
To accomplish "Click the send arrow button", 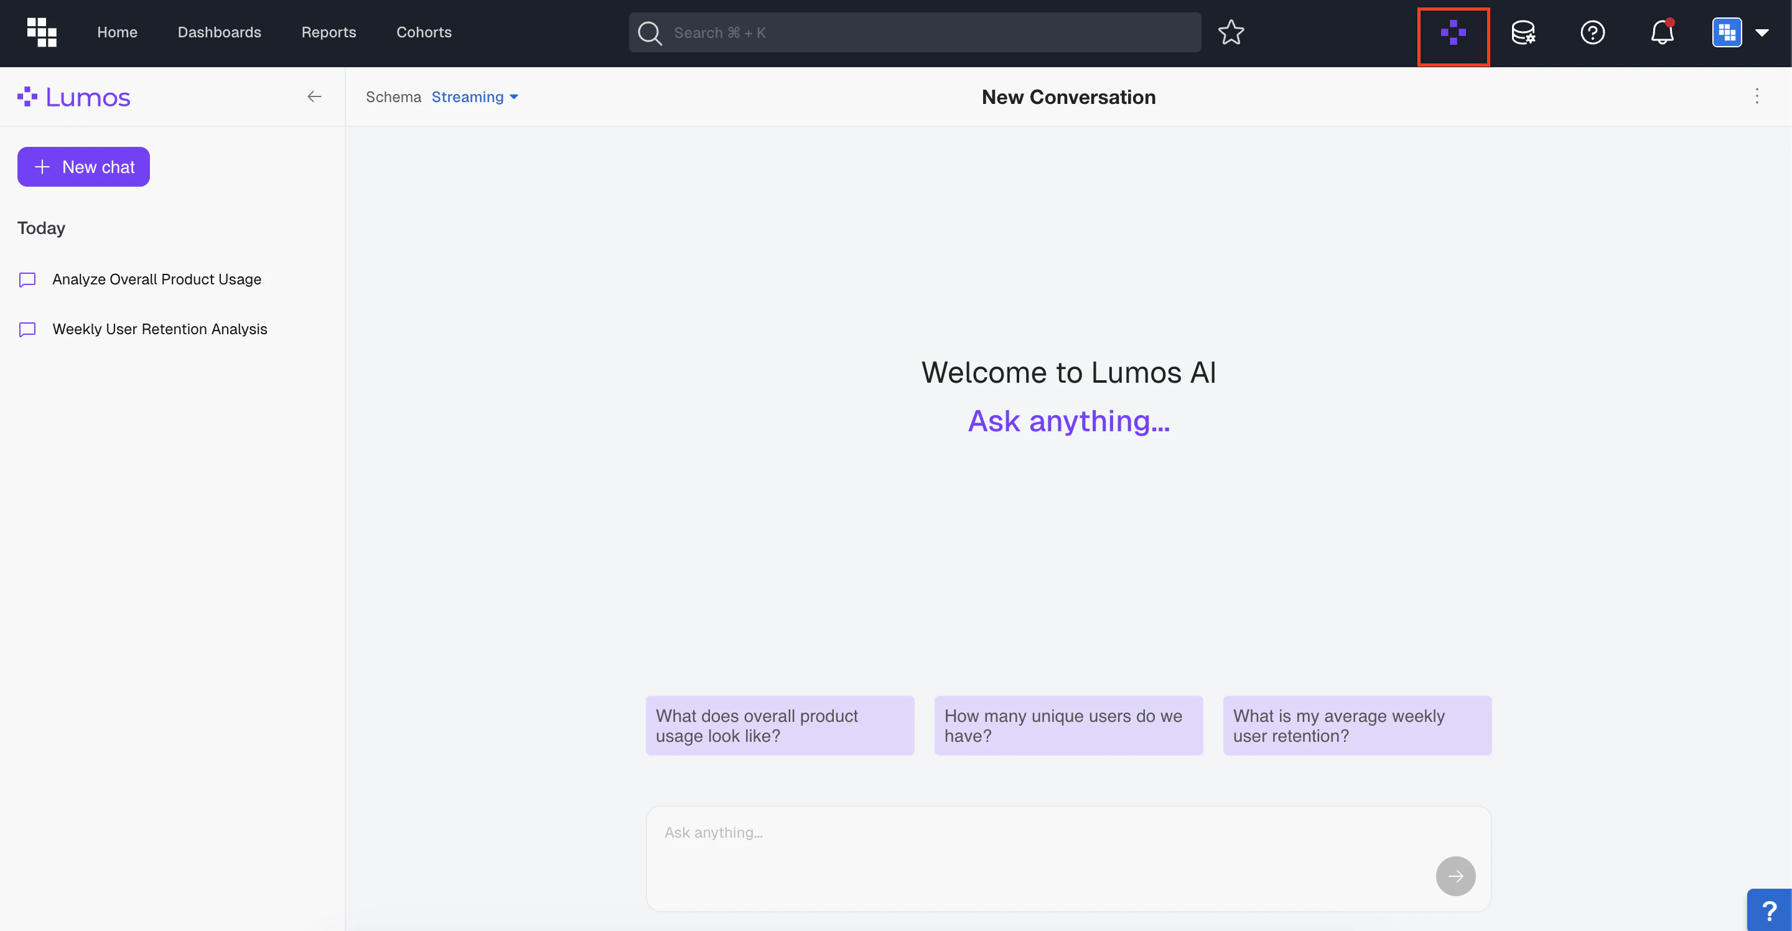I will click(1455, 876).
